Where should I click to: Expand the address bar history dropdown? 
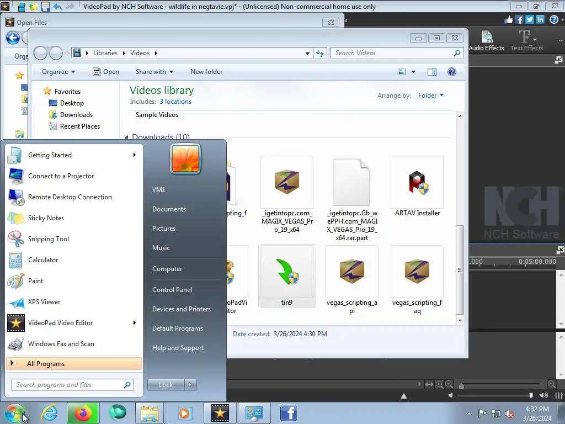(307, 54)
